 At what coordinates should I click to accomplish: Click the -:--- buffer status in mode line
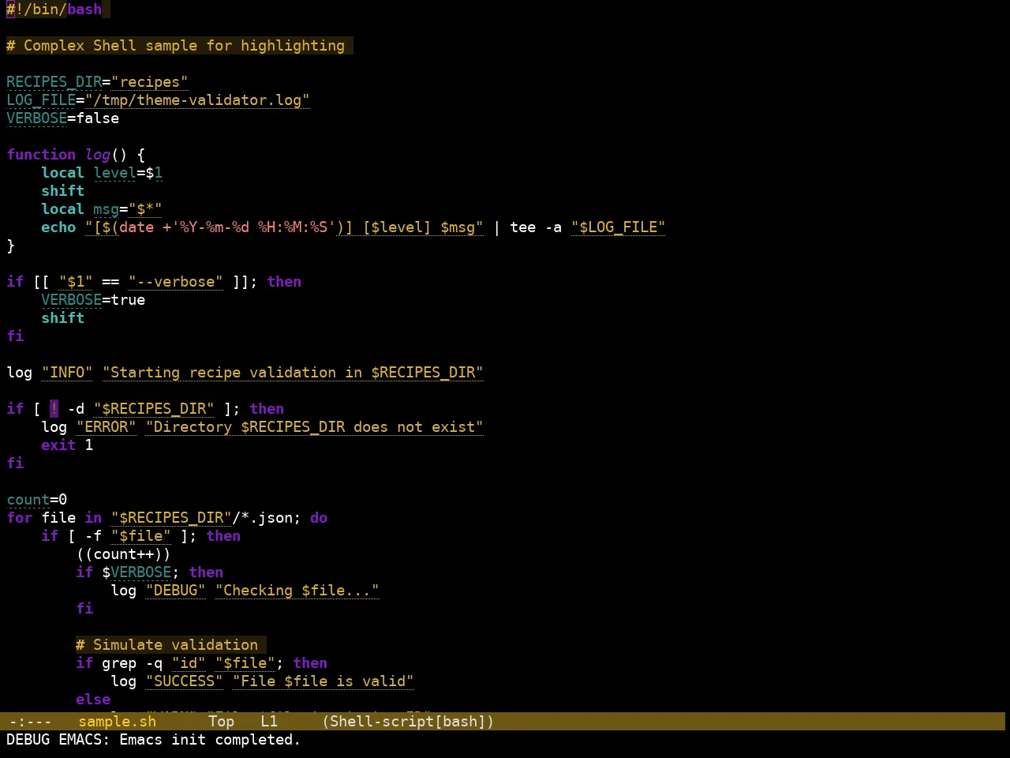pos(30,722)
